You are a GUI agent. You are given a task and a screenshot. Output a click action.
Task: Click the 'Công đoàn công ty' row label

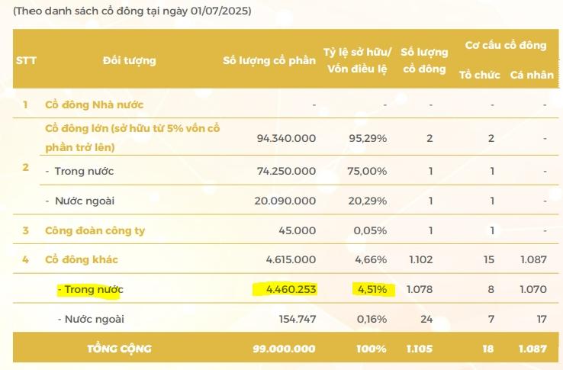coord(95,230)
